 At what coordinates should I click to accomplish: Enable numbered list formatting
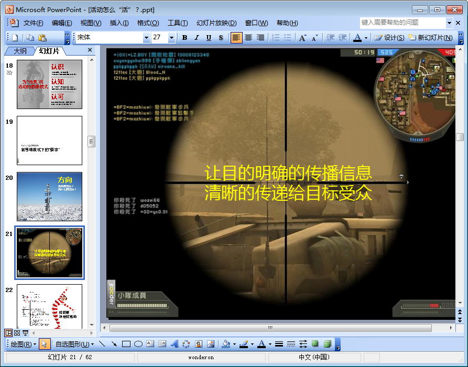(276, 38)
